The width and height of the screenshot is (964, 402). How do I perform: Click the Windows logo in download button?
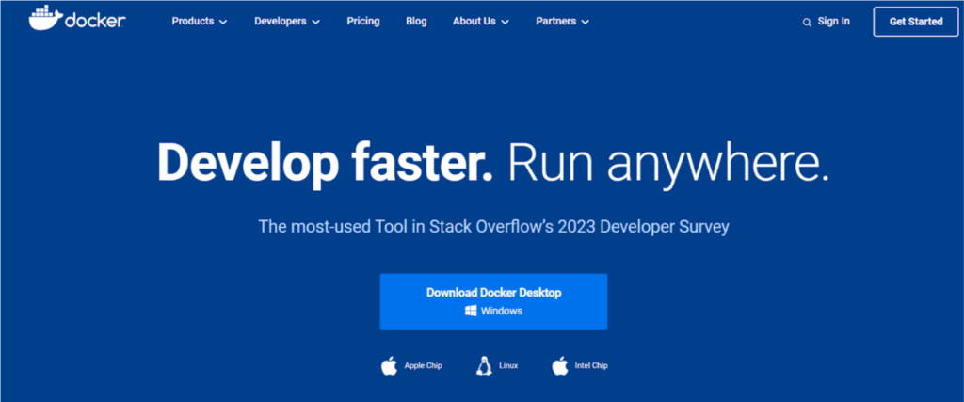tap(471, 311)
